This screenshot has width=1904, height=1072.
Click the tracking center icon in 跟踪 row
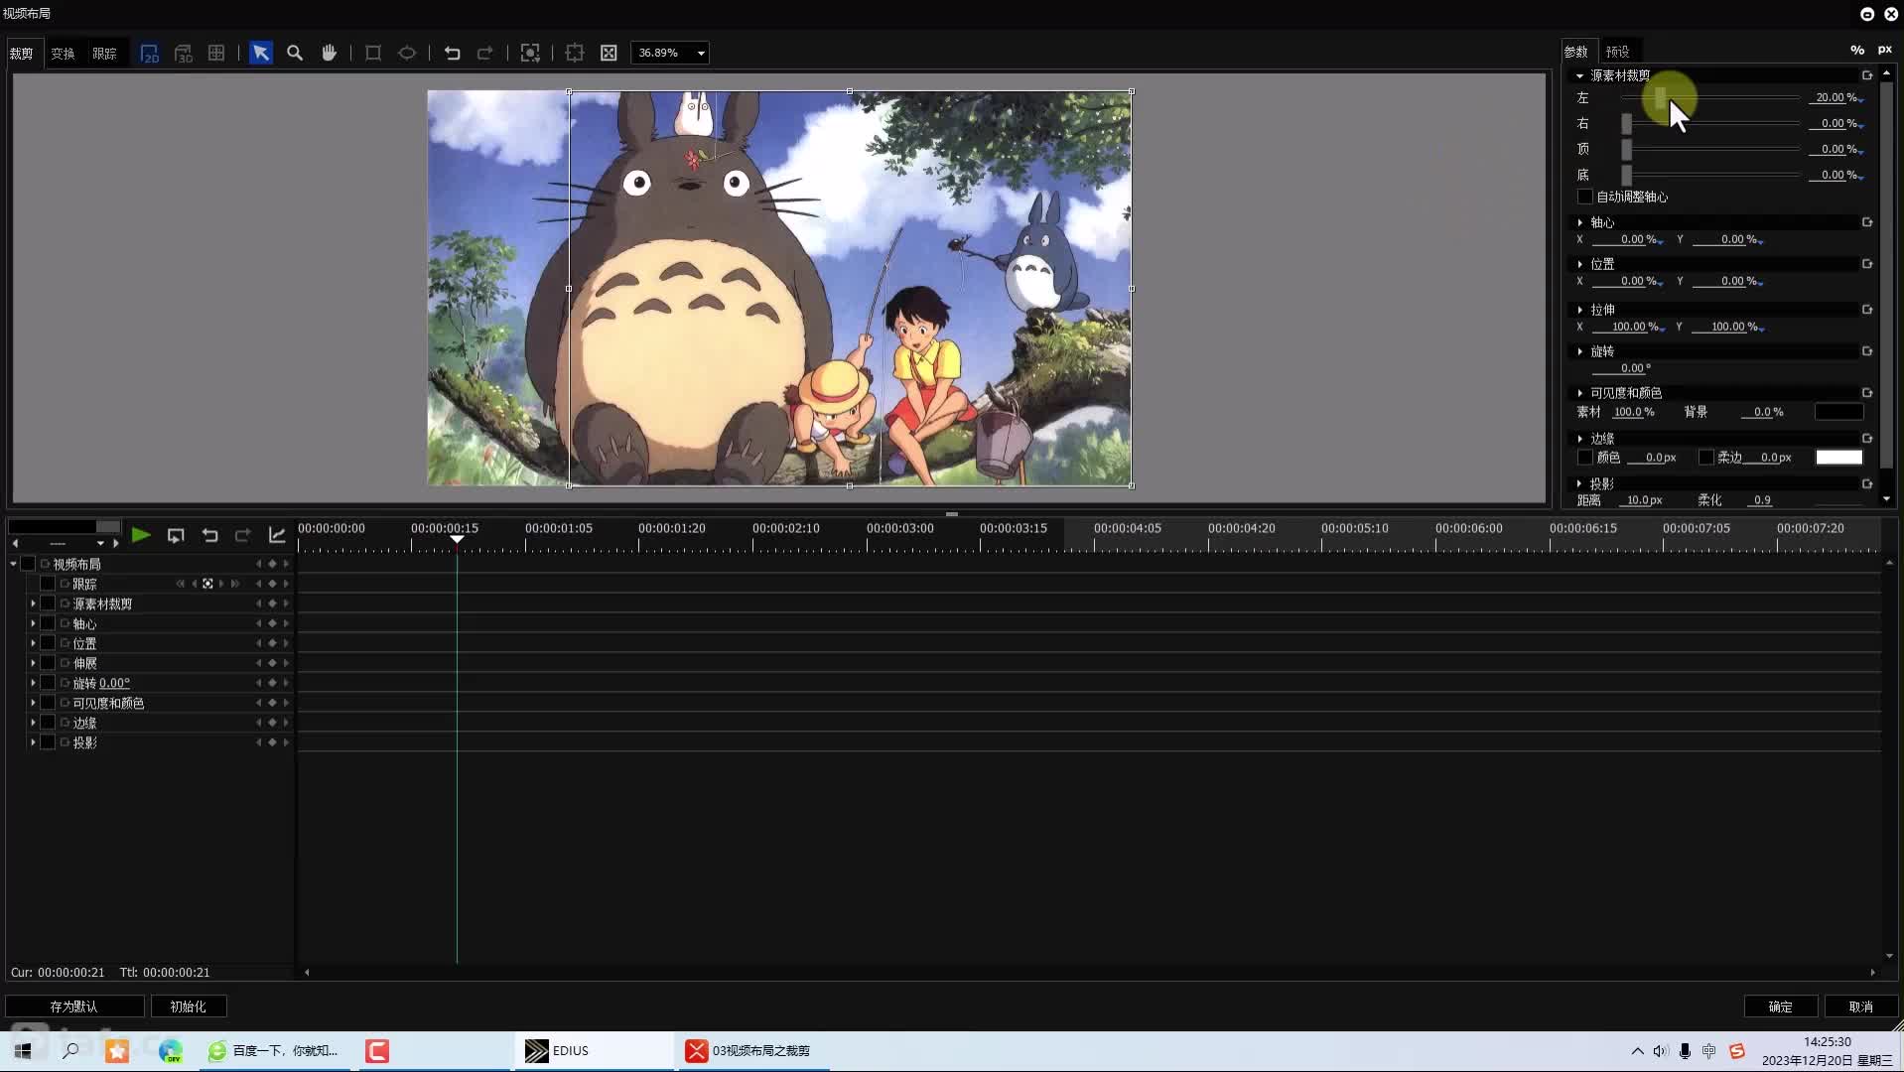[207, 584]
